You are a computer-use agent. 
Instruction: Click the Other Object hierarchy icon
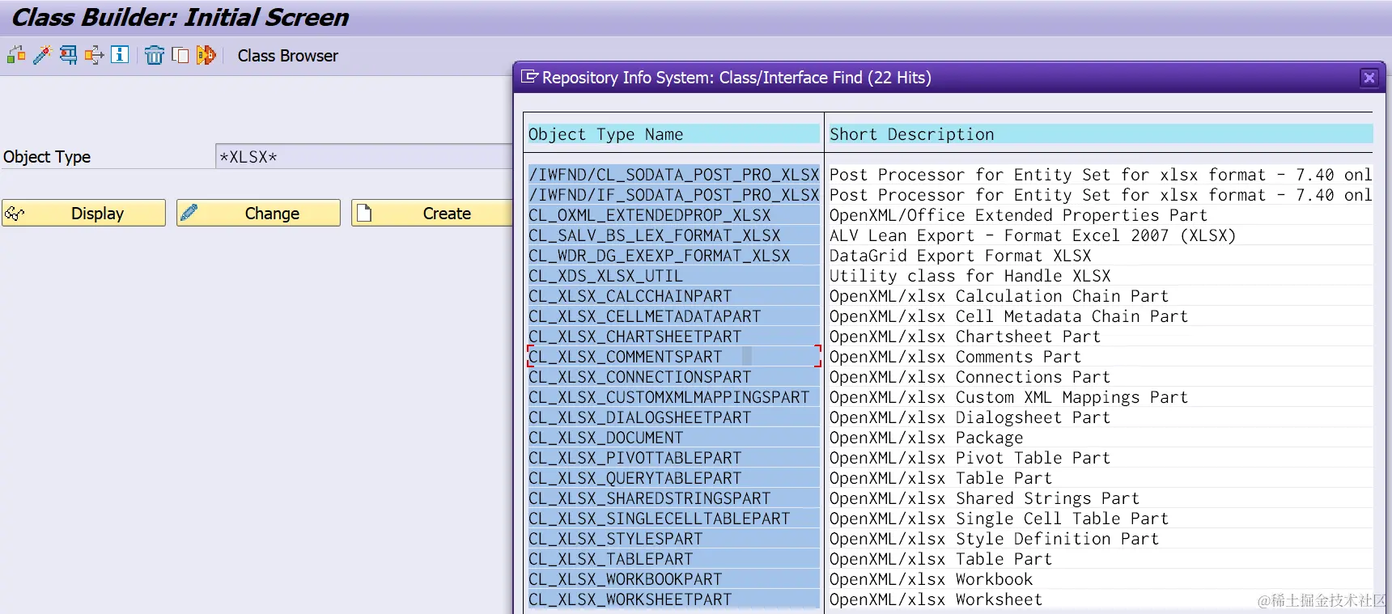pyautogui.click(x=16, y=55)
